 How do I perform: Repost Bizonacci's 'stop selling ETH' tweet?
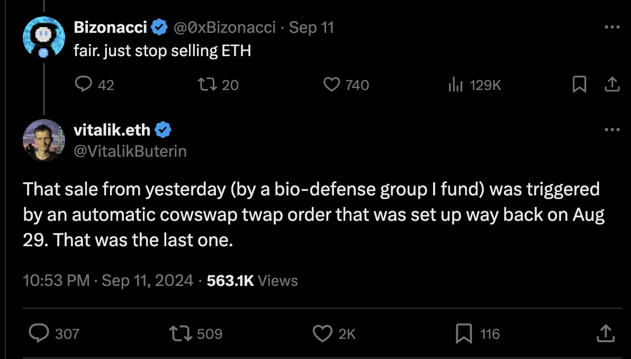tap(205, 84)
